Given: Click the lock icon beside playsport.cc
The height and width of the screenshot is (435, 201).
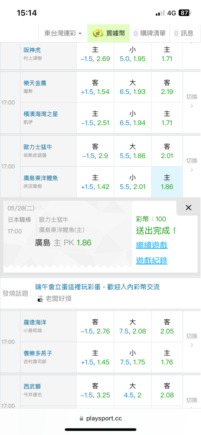Looking at the screenshot, I should coord(81,418).
